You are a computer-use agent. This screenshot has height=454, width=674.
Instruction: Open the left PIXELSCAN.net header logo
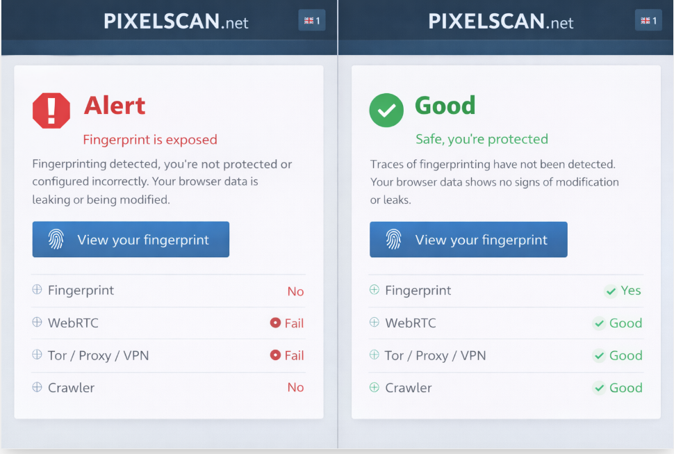(x=175, y=20)
